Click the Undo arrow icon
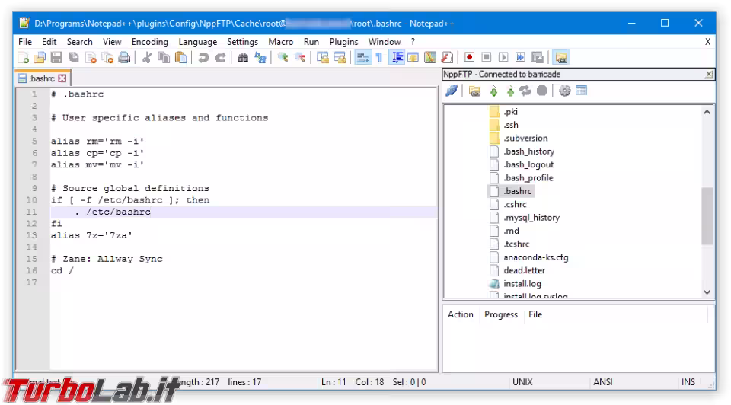The height and width of the screenshot is (405, 731). [x=203, y=57]
